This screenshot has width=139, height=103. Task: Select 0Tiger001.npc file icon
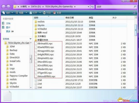[36, 73]
